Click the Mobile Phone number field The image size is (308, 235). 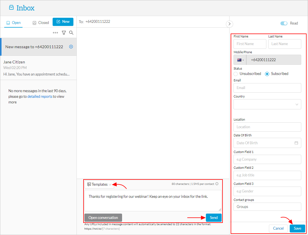point(274,60)
